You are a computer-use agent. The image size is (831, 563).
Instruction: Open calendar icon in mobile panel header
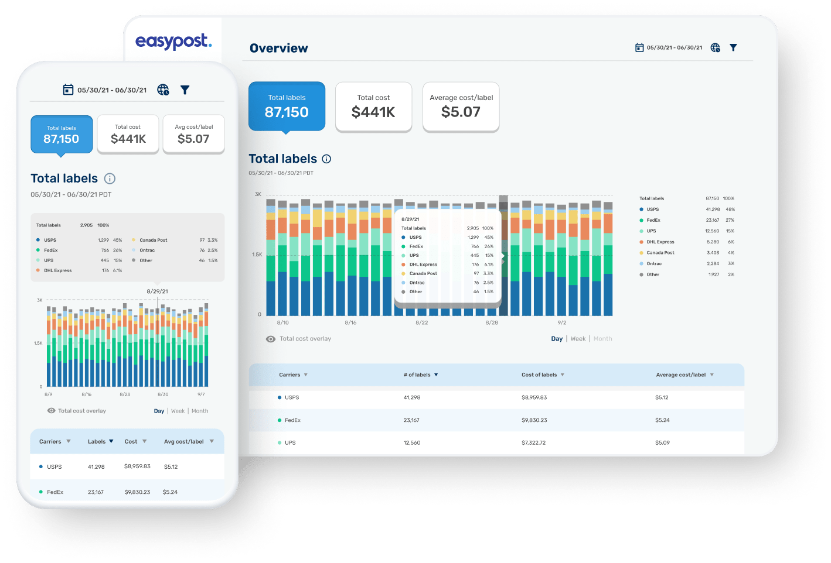click(68, 90)
